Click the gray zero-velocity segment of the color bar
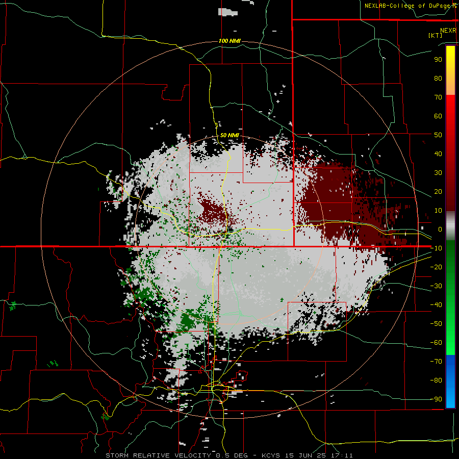The width and height of the screenshot is (459, 459). point(450,226)
